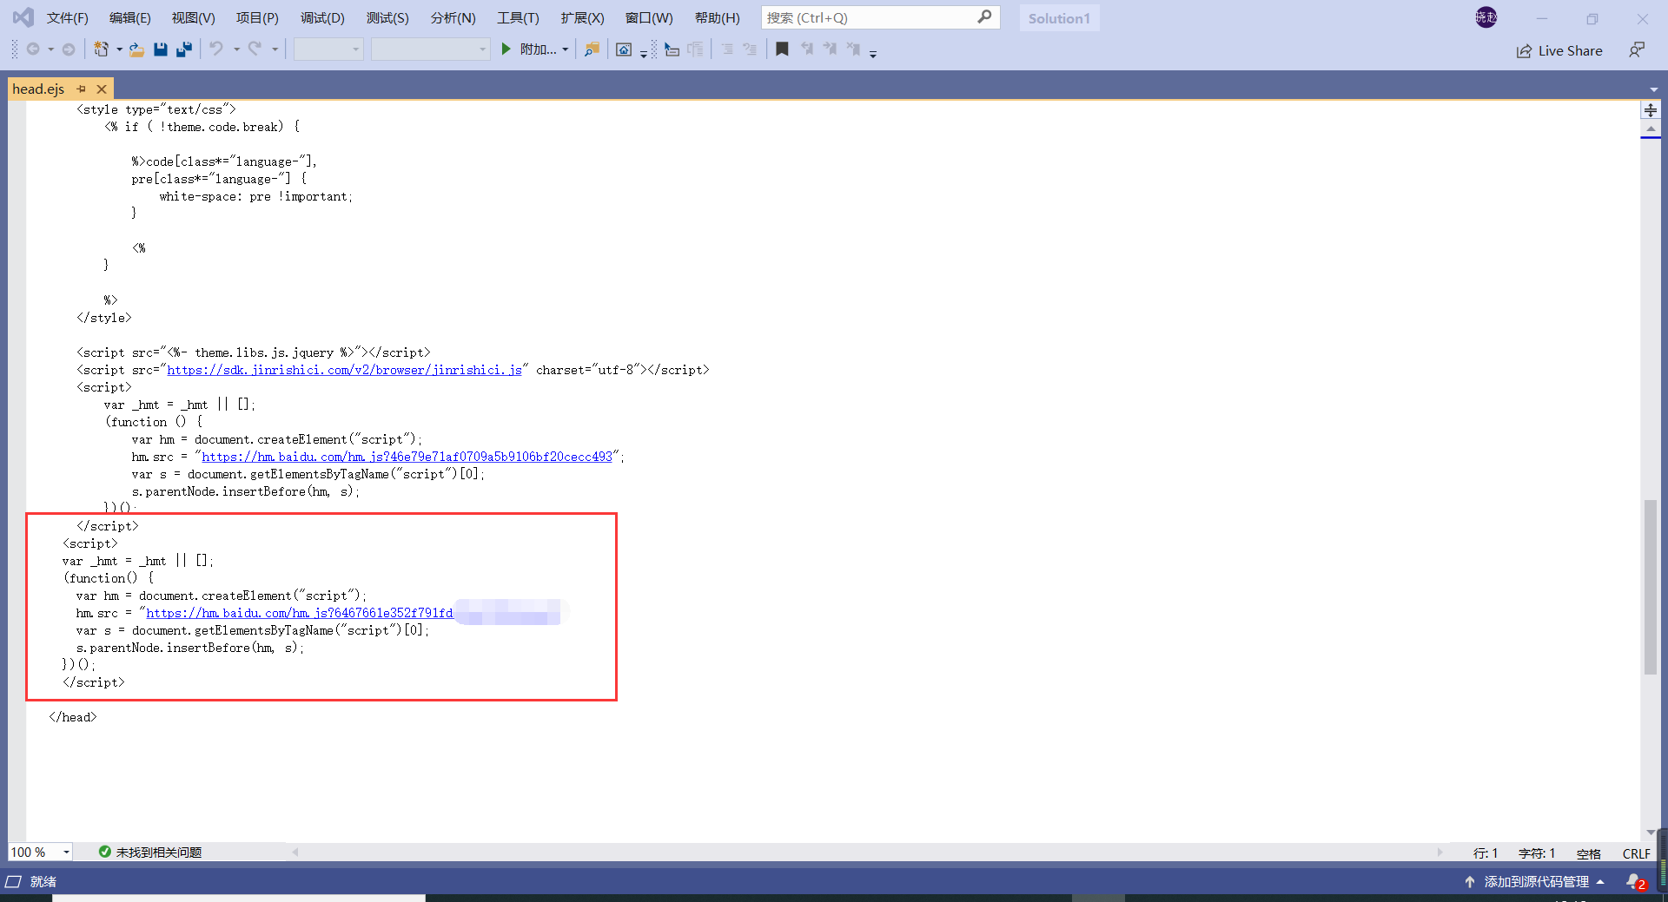Screen dimensions: 1668x902
Task: Open the 分析(N) menu
Action: 453,17
